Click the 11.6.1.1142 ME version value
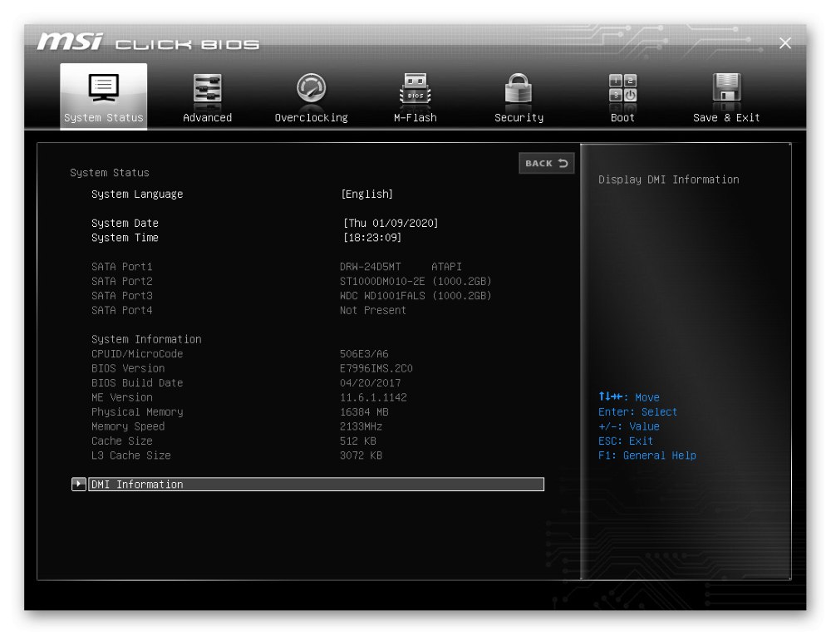The image size is (831, 635). click(x=373, y=397)
